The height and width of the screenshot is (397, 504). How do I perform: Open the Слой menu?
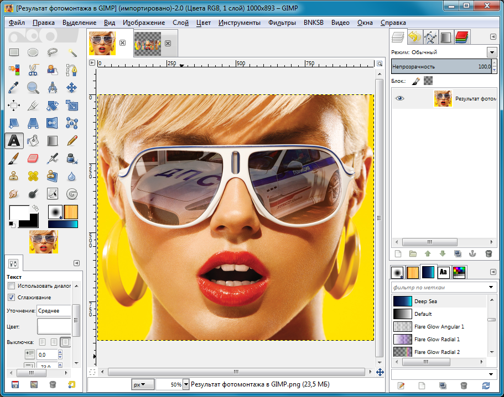[x=180, y=23]
